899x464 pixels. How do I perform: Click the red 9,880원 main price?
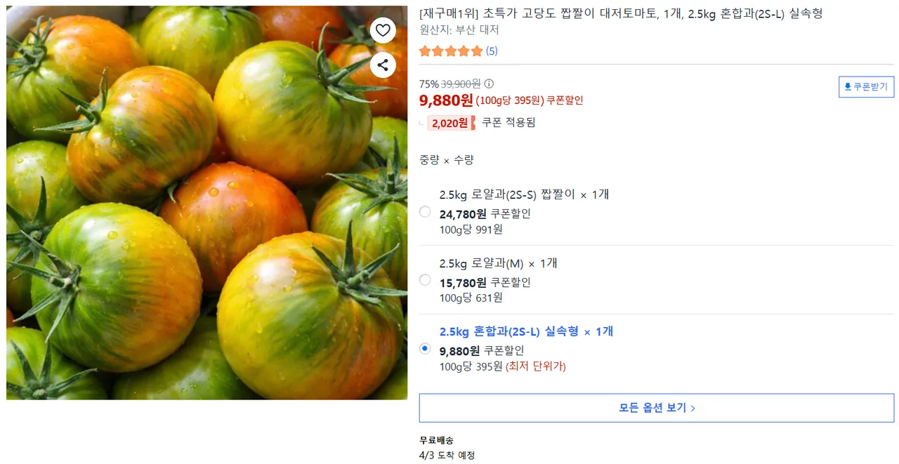pos(446,100)
